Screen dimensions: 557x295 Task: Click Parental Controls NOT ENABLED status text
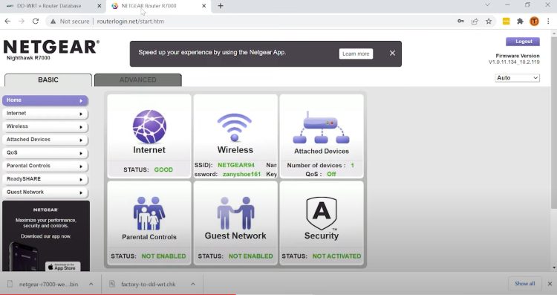[x=163, y=256]
